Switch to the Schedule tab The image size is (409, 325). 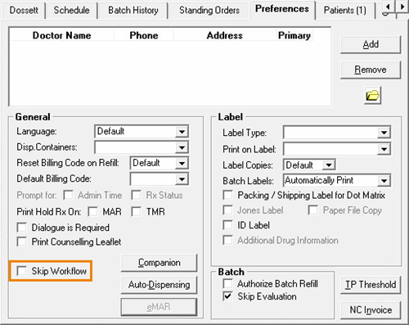pyautogui.click(x=71, y=11)
